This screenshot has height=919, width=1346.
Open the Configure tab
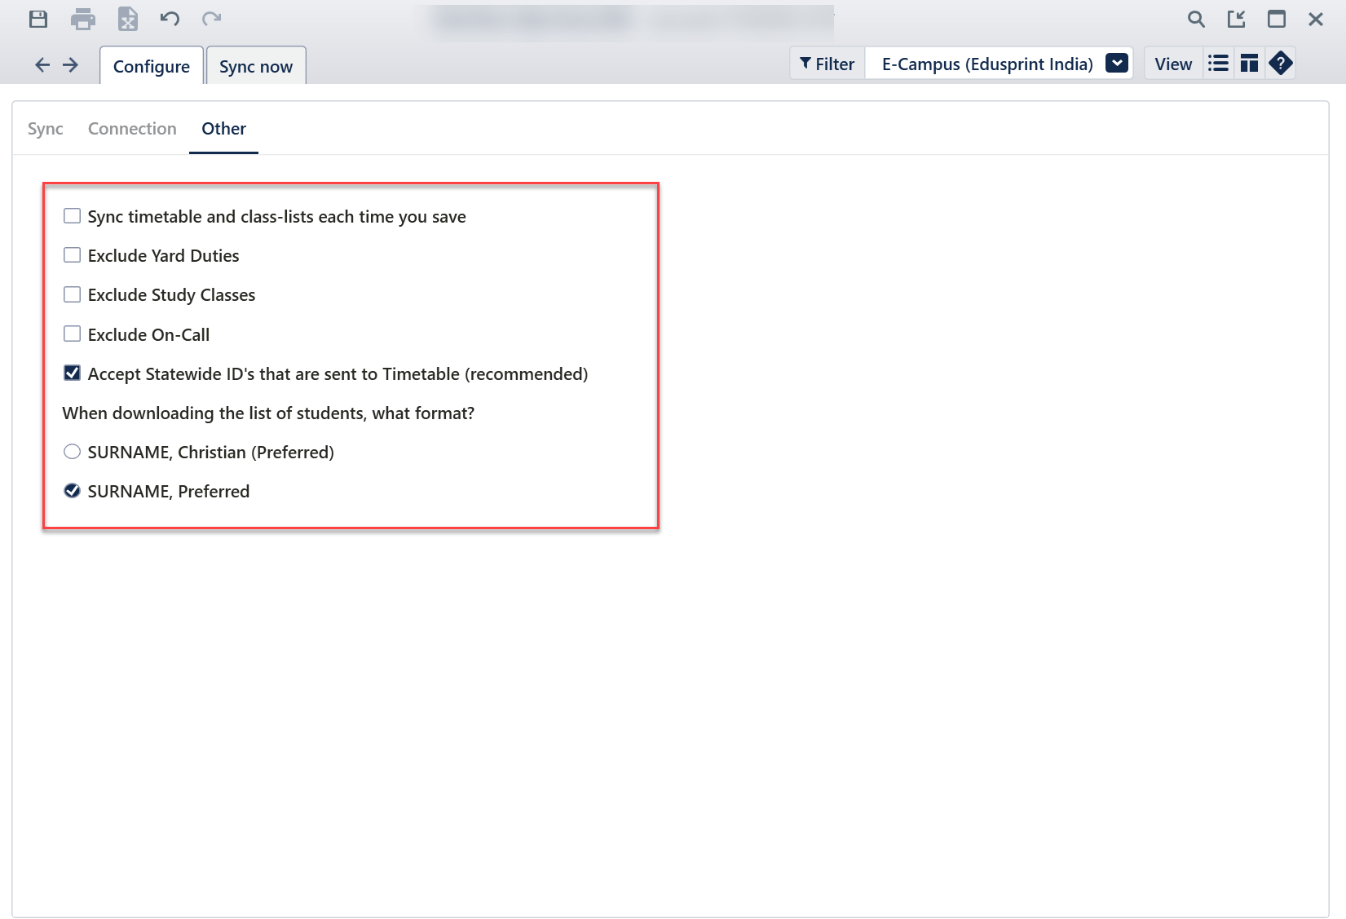pos(152,66)
